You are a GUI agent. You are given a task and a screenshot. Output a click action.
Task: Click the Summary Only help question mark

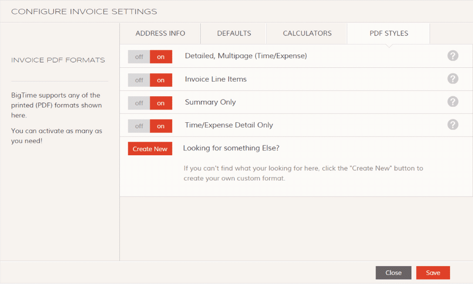[x=452, y=102]
